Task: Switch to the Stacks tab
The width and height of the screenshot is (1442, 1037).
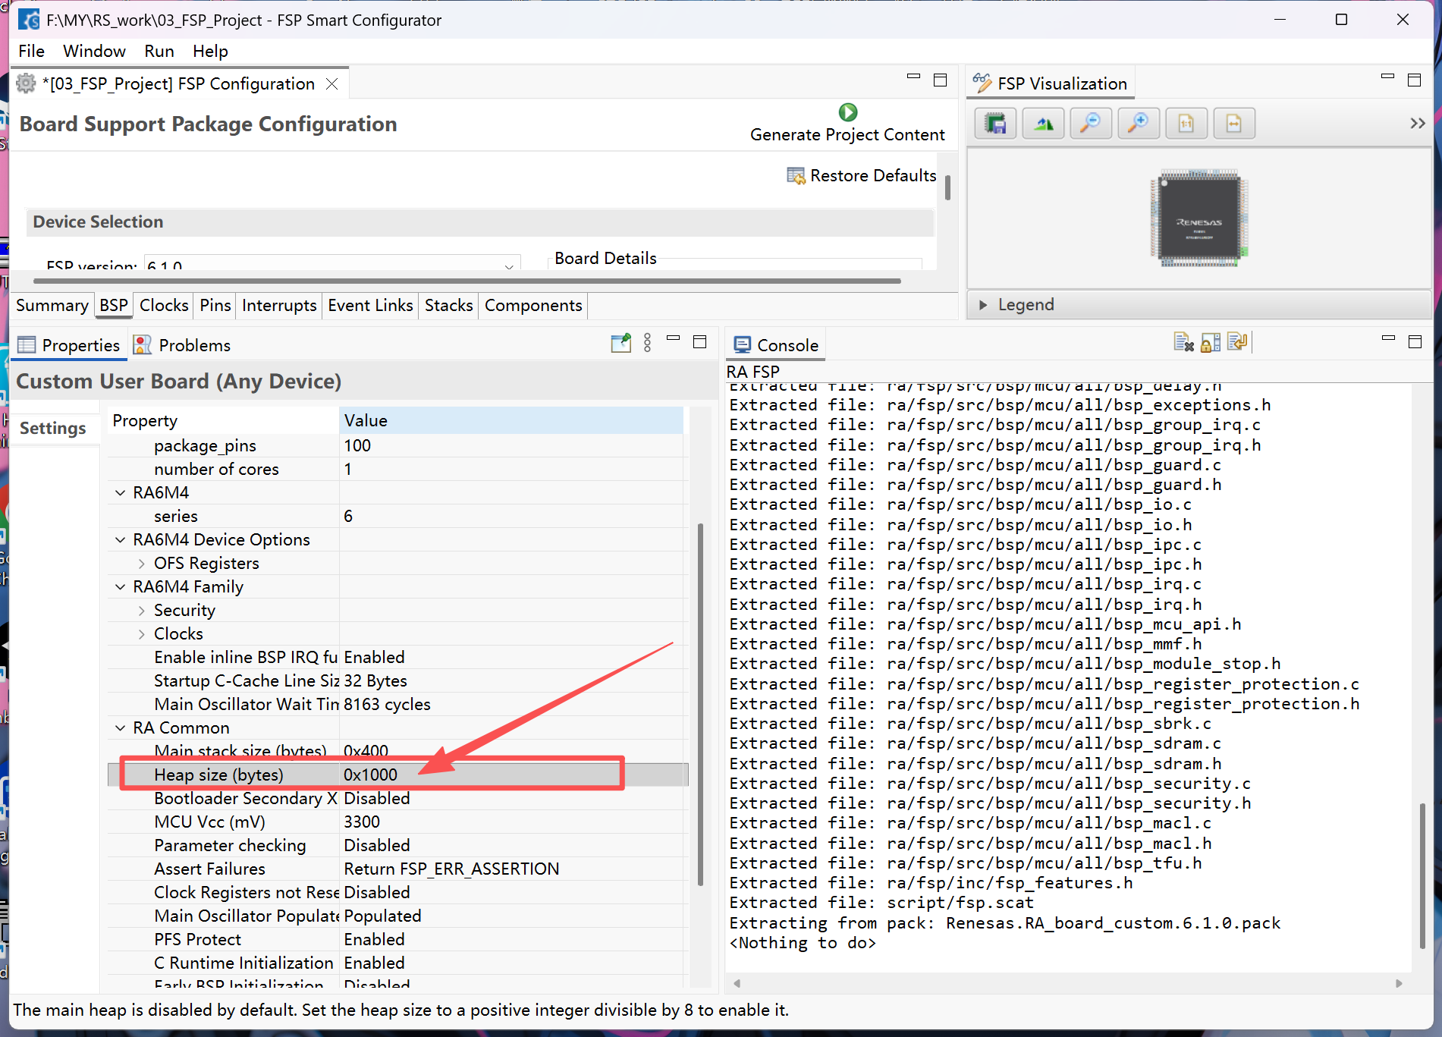Action: (448, 305)
